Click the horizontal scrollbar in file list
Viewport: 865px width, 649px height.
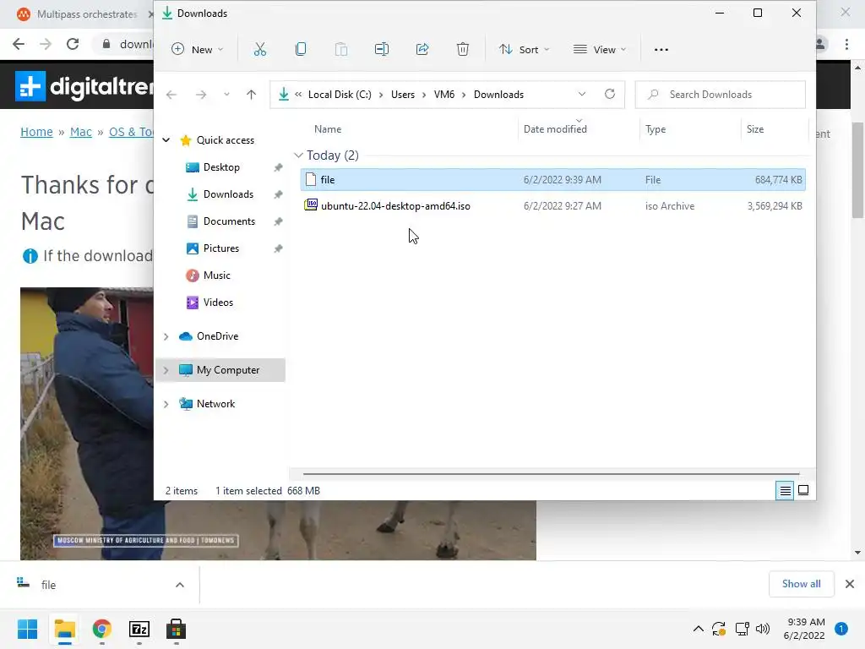[x=551, y=473]
